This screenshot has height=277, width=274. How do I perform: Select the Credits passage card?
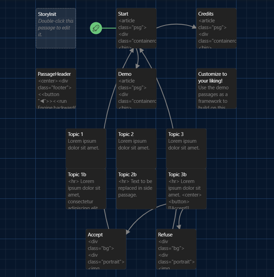coord(217,28)
